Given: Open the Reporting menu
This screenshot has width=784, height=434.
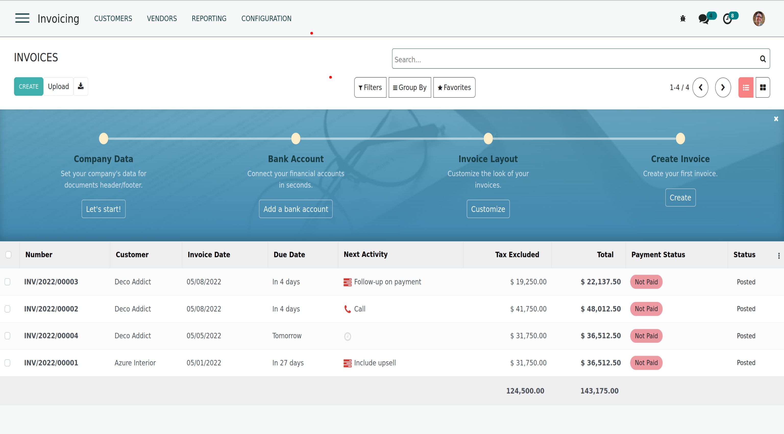Looking at the screenshot, I should [x=209, y=19].
